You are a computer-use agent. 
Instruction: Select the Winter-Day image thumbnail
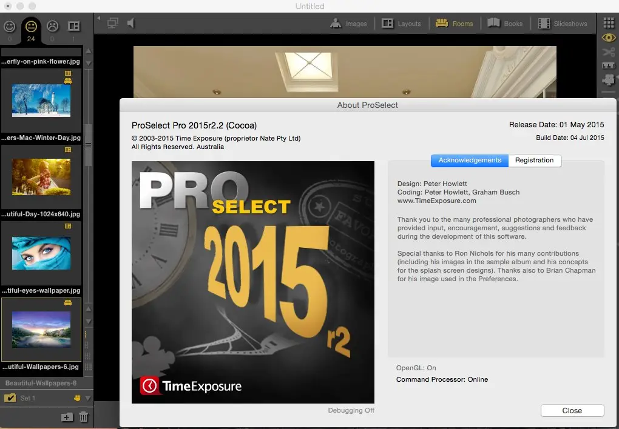(41, 101)
